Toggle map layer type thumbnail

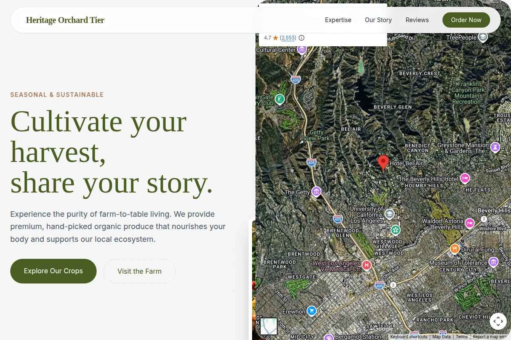[269, 326]
